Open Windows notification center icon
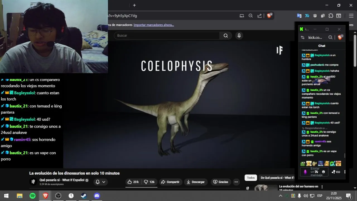The height and width of the screenshot is (201, 357). 349,196
